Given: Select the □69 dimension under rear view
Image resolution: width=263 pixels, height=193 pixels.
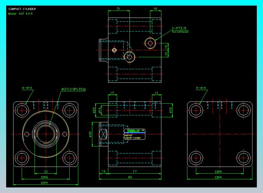Looking at the screenshot, I should 218,172.
